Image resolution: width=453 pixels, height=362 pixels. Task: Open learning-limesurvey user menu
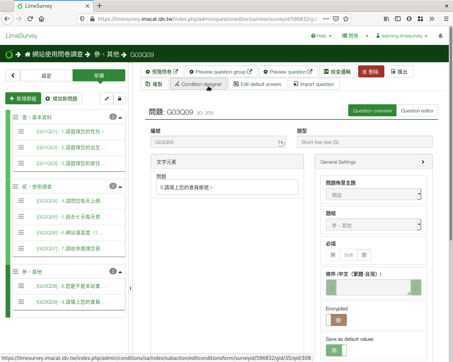pyautogui.click(x=402, y=36)
